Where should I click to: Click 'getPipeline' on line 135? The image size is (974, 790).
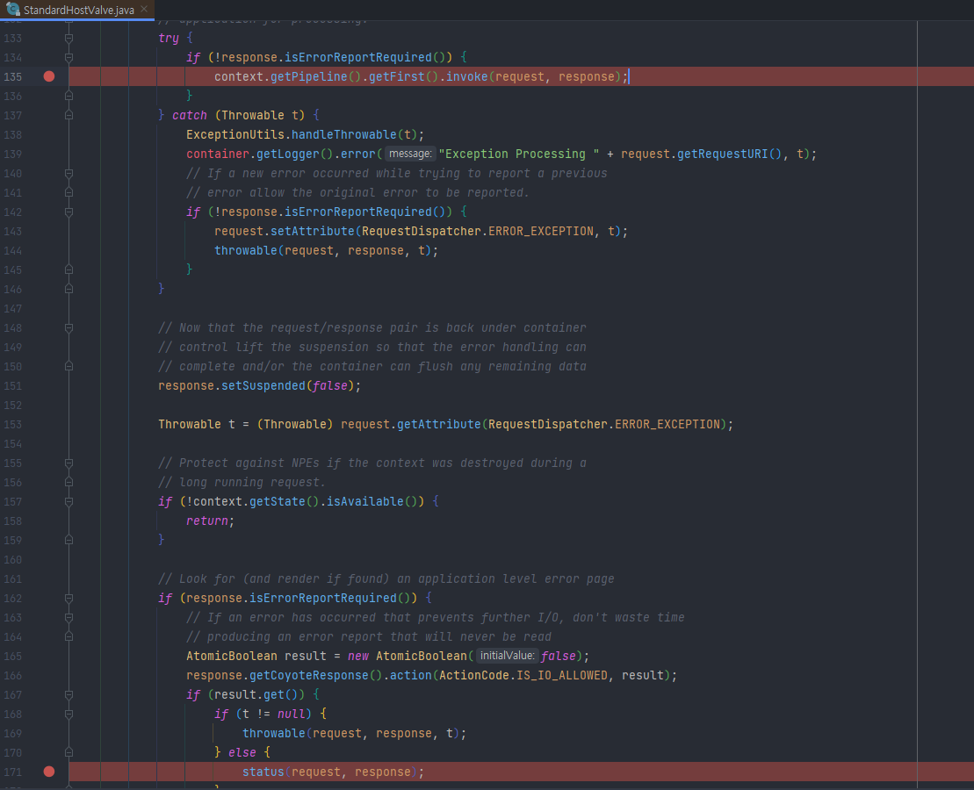[309, 76]
